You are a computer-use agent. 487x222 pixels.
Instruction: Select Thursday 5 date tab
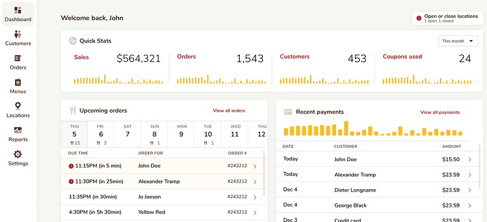pos(74,134)
